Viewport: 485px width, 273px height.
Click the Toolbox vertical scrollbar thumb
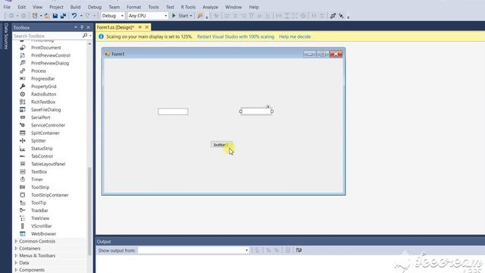point(89,211)
